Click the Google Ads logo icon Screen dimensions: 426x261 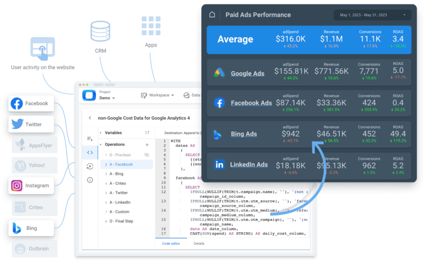coord(219,72)
